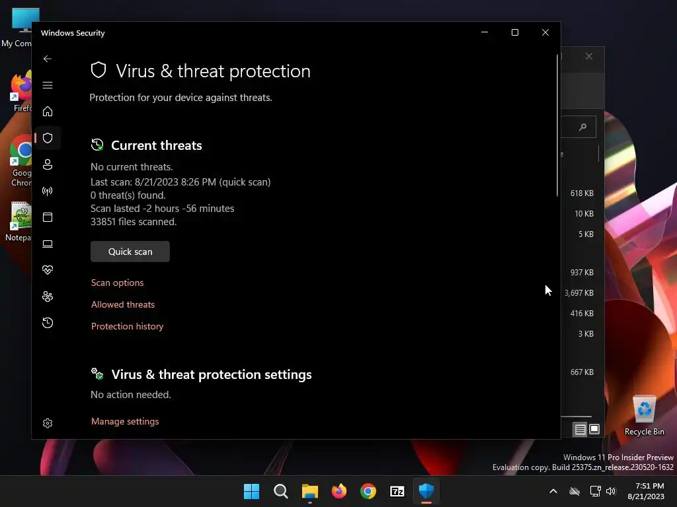Viewport: 677px width, 507px height.
Task: Minimize the Windows Security window
Action: click(485, 32)
